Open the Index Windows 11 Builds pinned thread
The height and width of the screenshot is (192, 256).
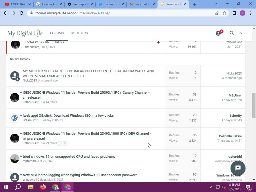click(44, 42)
